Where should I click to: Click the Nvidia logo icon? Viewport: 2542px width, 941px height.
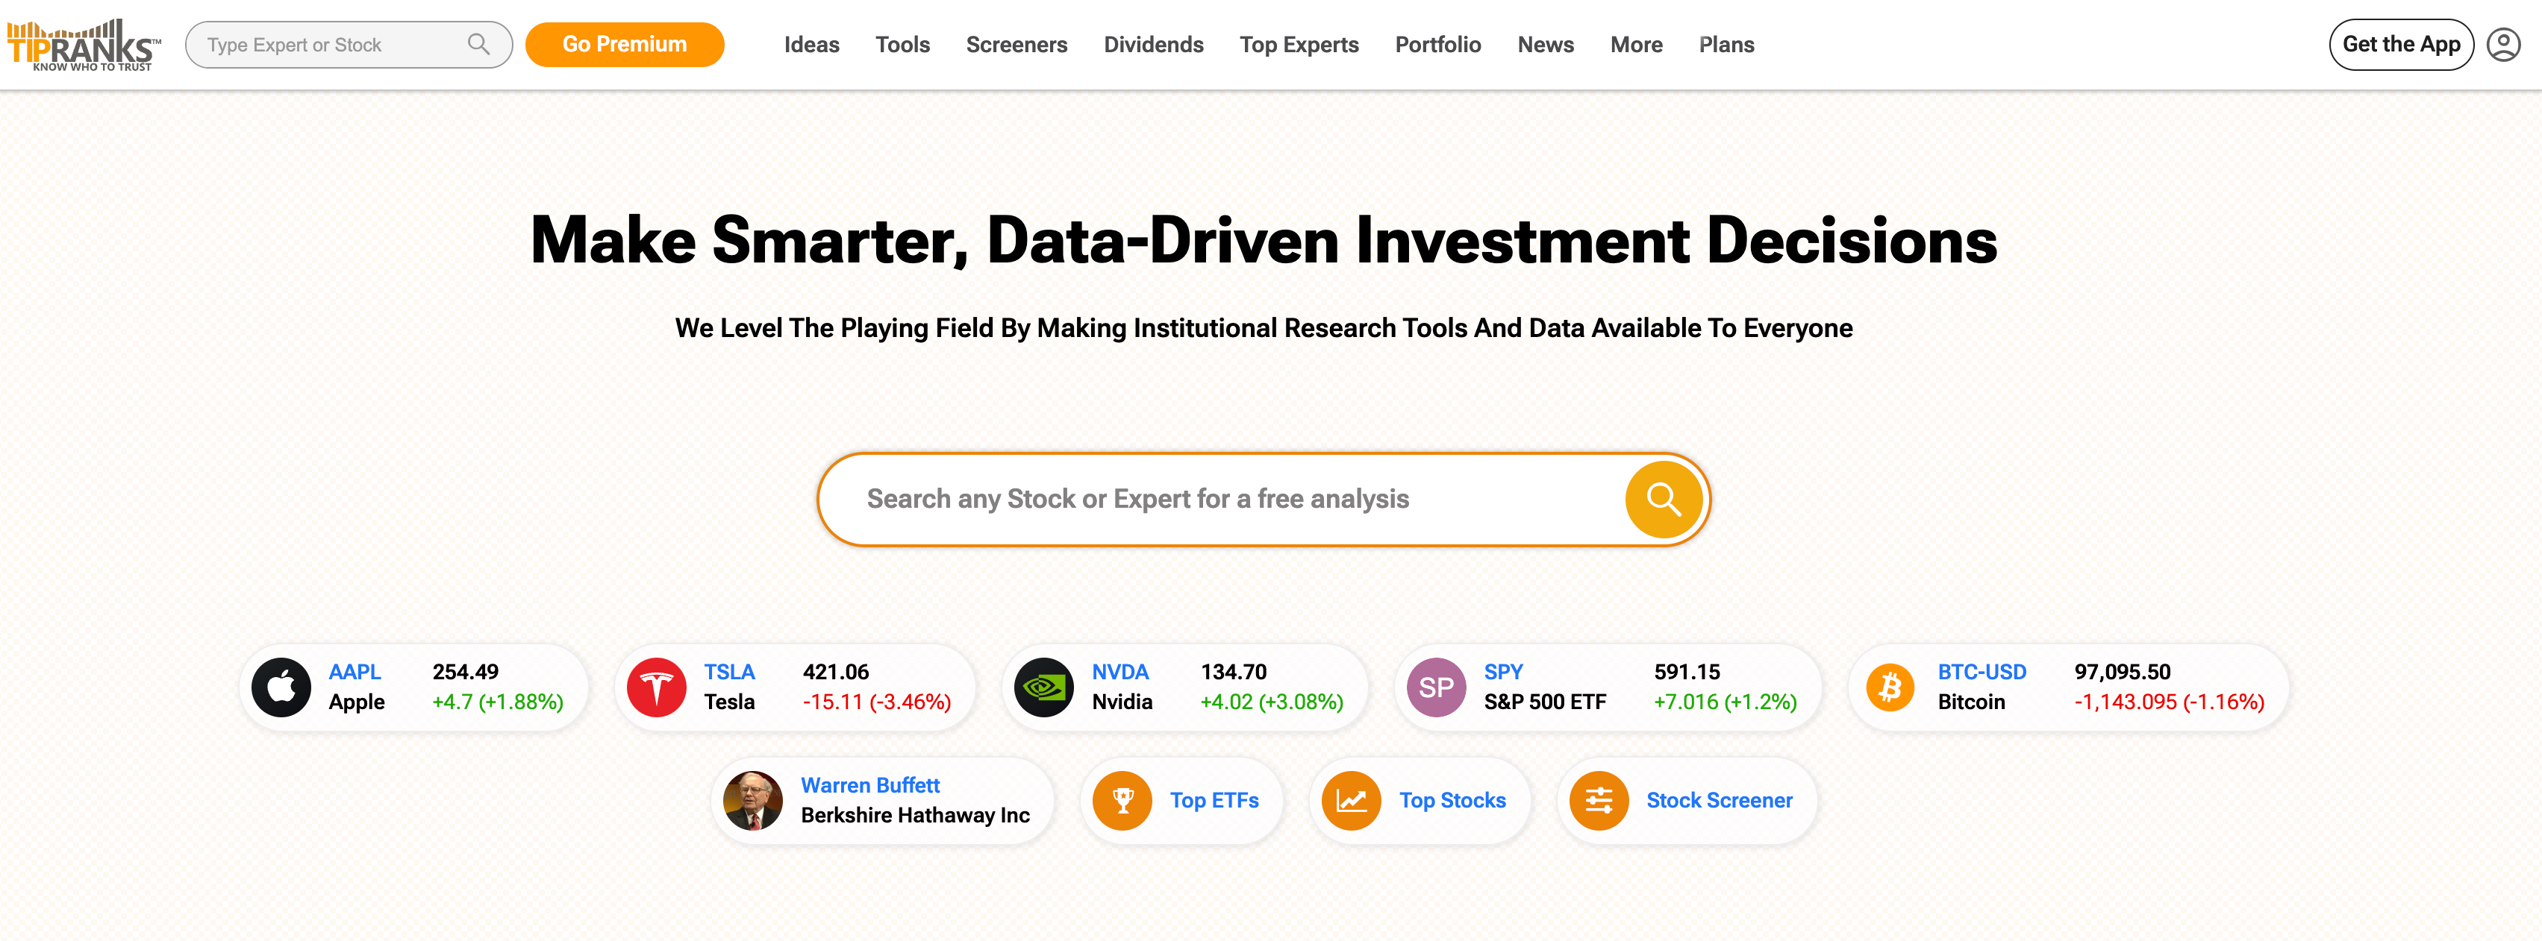pyautogui.click(x=1044, y=687)
